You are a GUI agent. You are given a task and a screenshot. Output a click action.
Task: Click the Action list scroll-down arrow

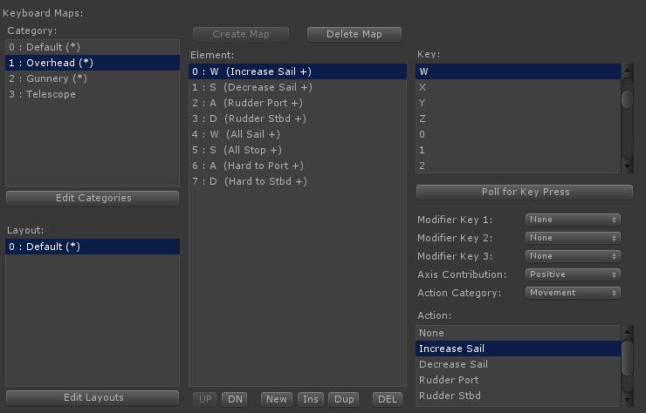pyautogui.click(x=627, y=400)
